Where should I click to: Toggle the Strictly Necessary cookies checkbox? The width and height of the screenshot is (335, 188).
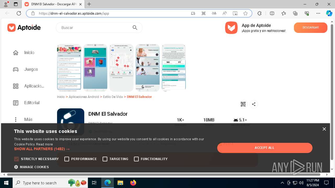[x=16, y=159]
